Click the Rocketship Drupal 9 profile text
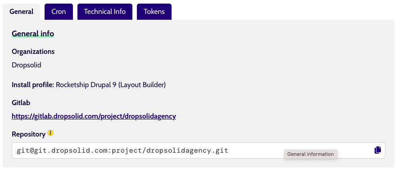Image resolution: width=398 pixels, height=172 pixels. click(x=111, y=84)
